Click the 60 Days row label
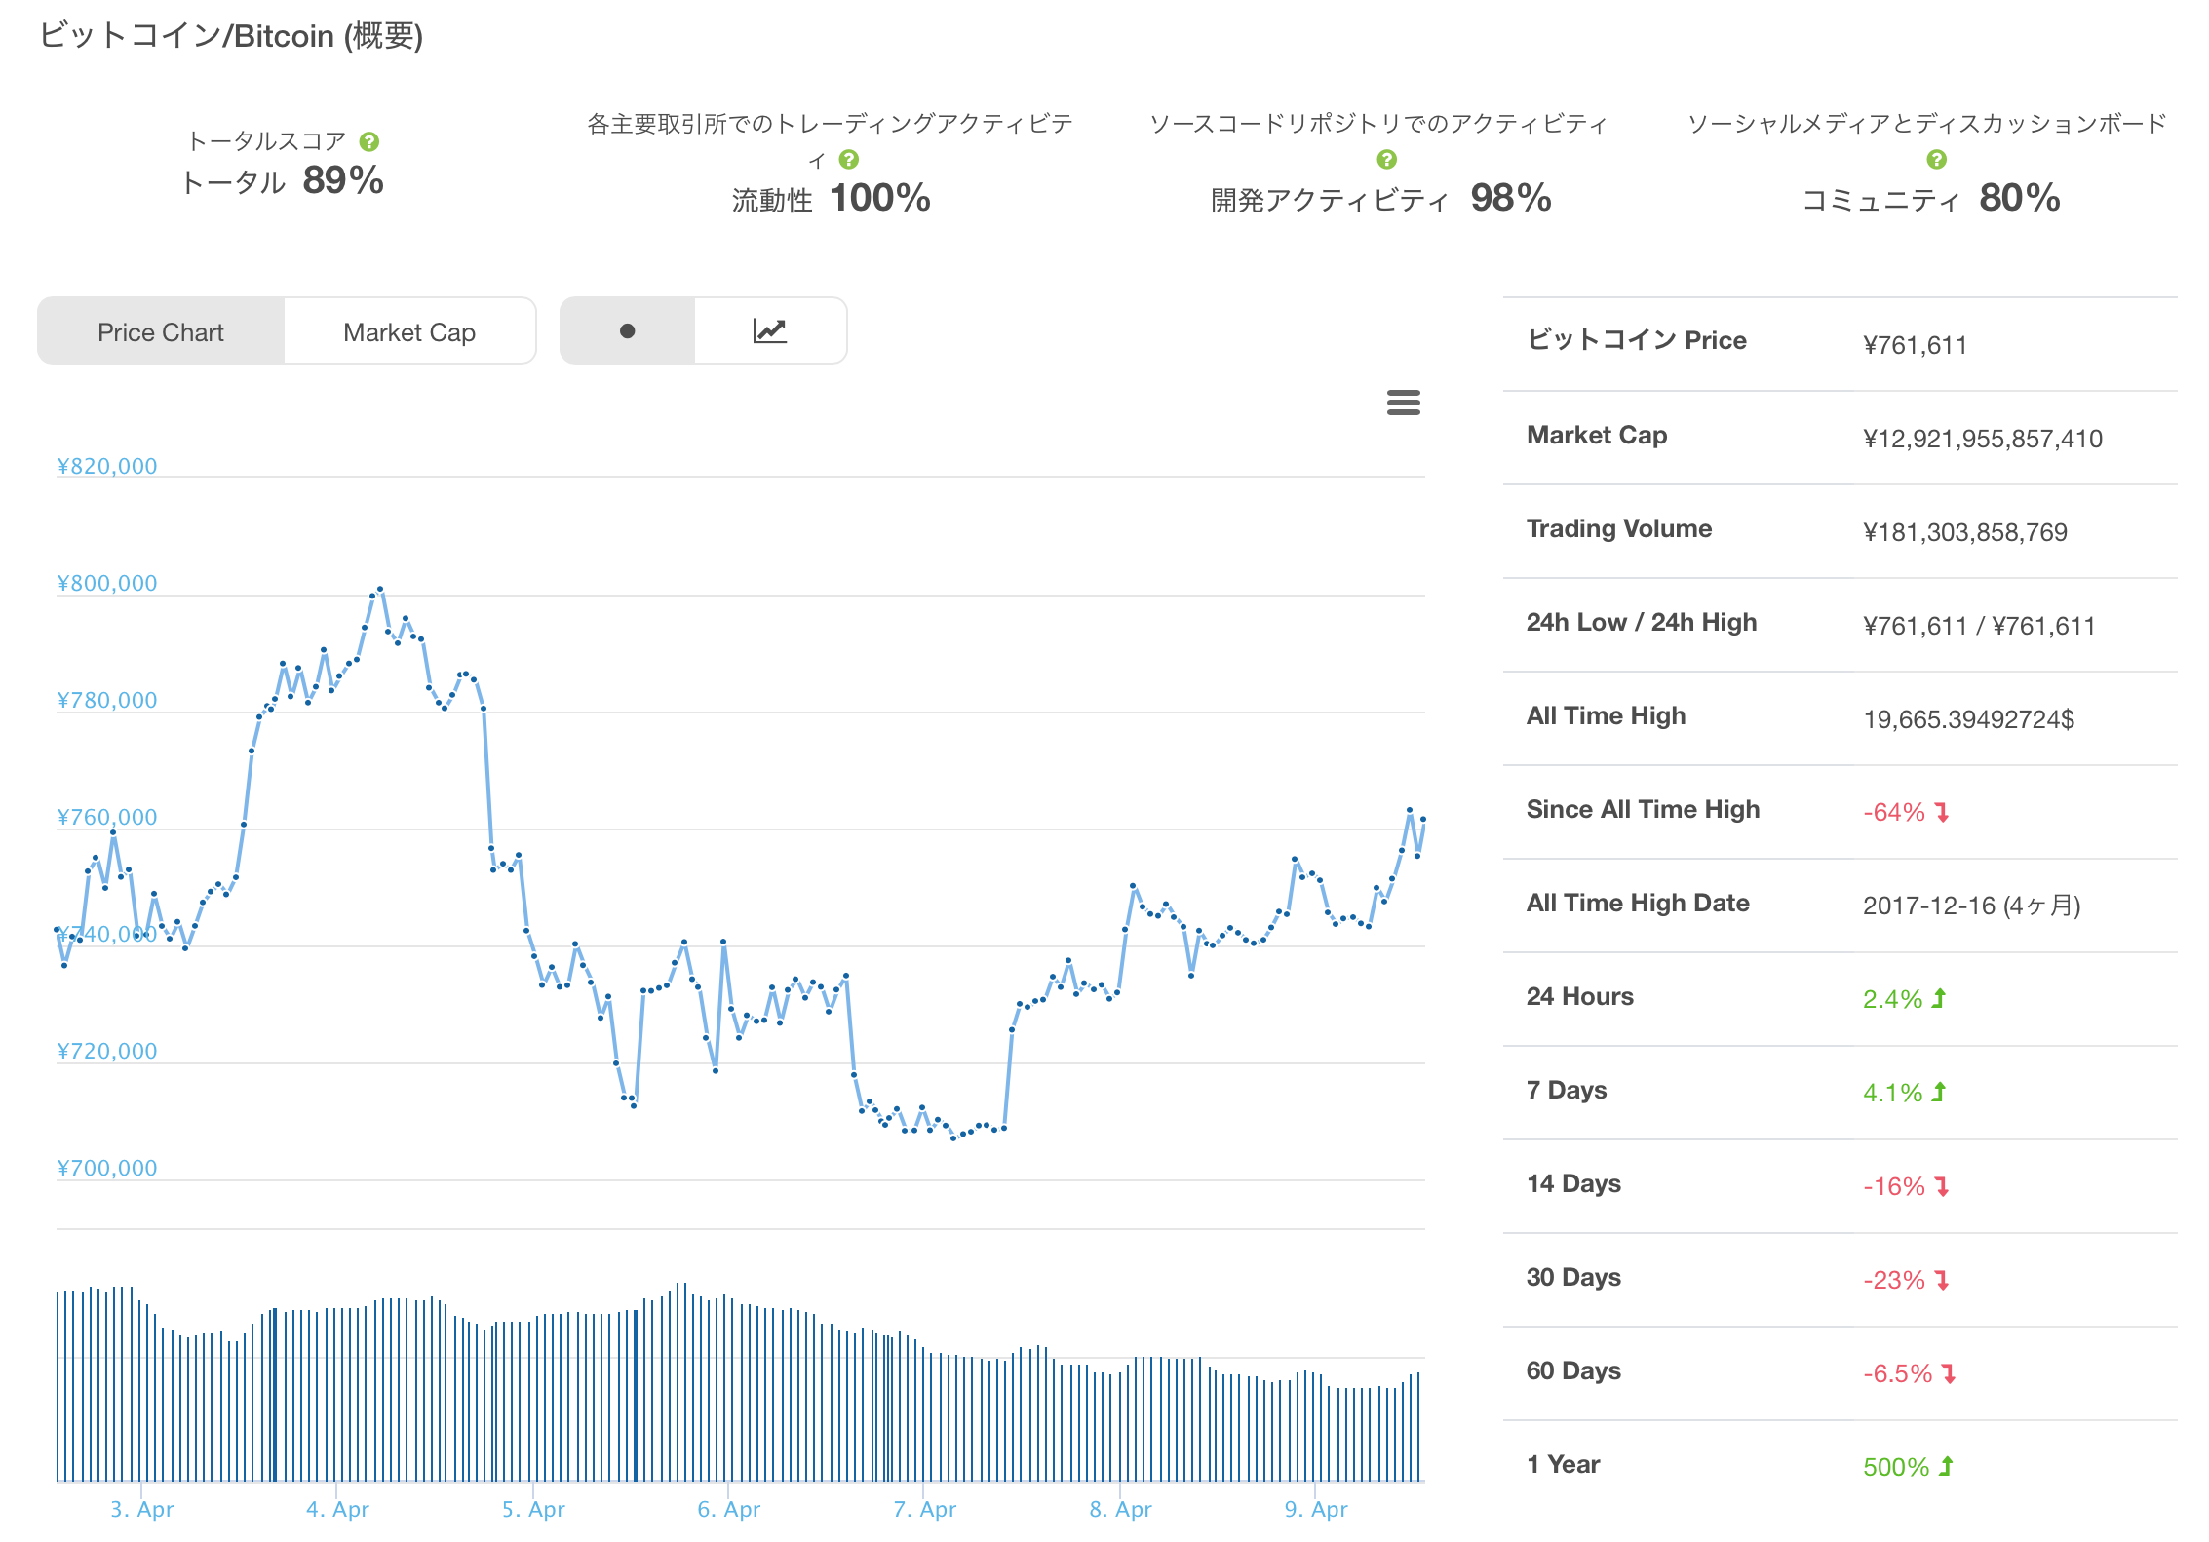The height and width of the screenshot is (1542, 2209). pyautogui.click(x=1573, y=1370)
